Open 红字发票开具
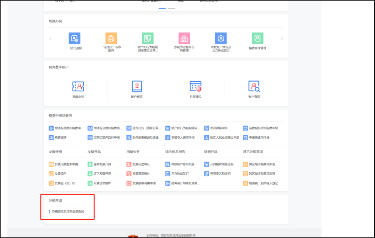Image resolution: width=375 pixels, height=238 pixels. [x=99, y=174]
